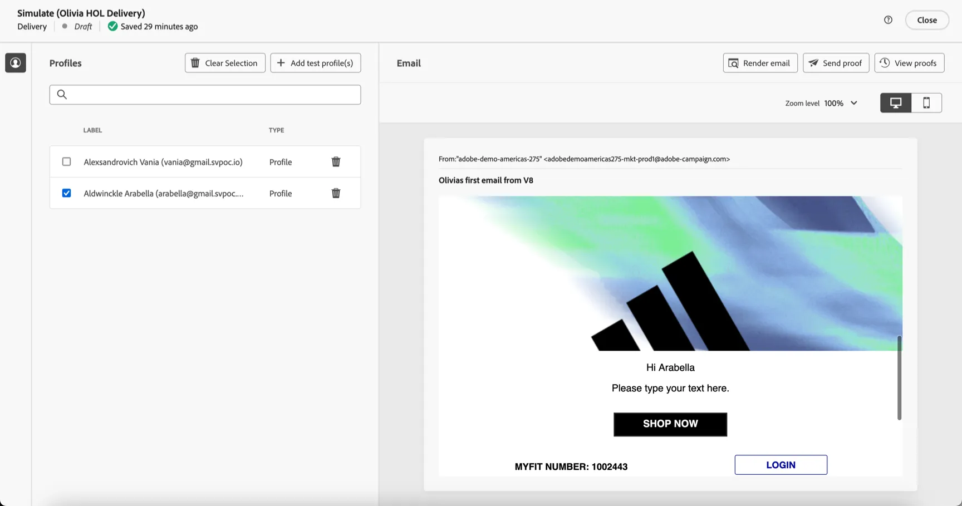Click Profile type in Arabella row
The image size is (962, 506).
click(281, 193)
